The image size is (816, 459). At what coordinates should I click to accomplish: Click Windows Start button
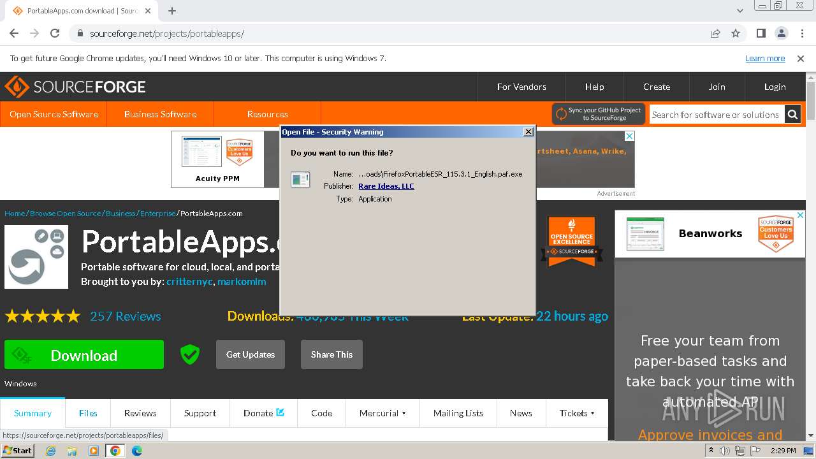tap(18, 450)
